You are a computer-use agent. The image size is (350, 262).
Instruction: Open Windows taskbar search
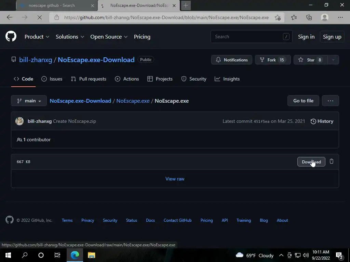coord(25,255)
